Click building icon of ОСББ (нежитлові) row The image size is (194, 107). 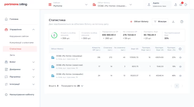tap(53, 66)
